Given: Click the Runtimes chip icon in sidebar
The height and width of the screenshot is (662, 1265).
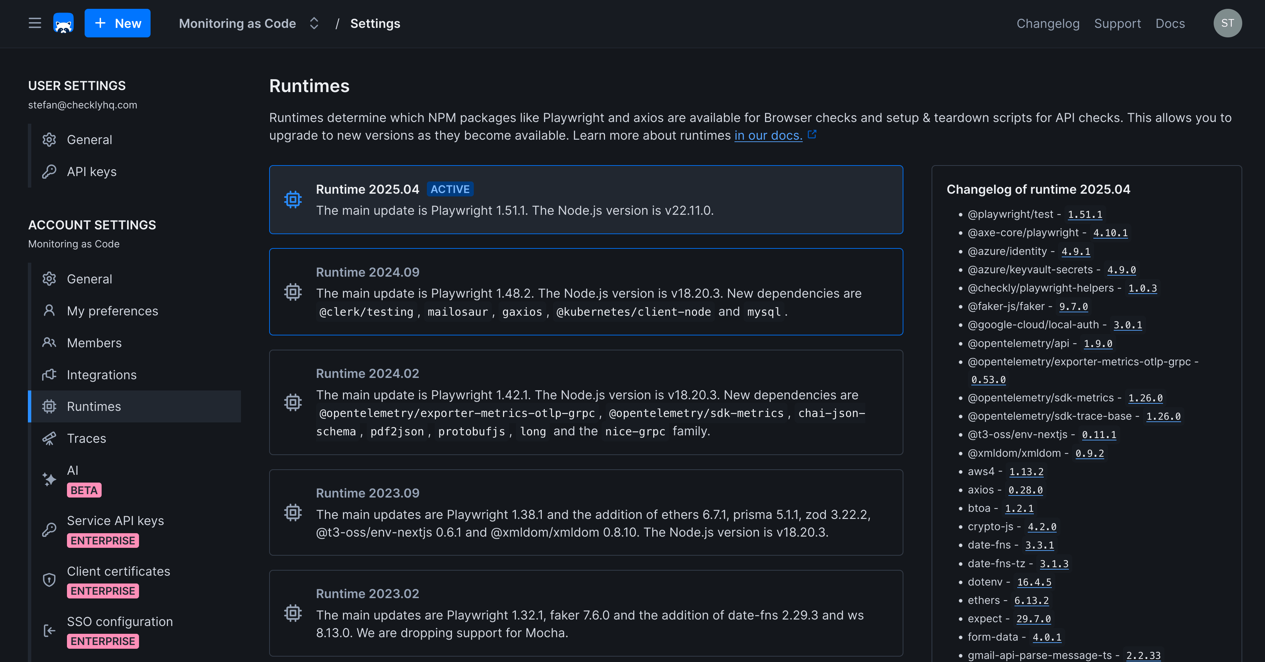Looking at the screenshot, I should (49, 407).
